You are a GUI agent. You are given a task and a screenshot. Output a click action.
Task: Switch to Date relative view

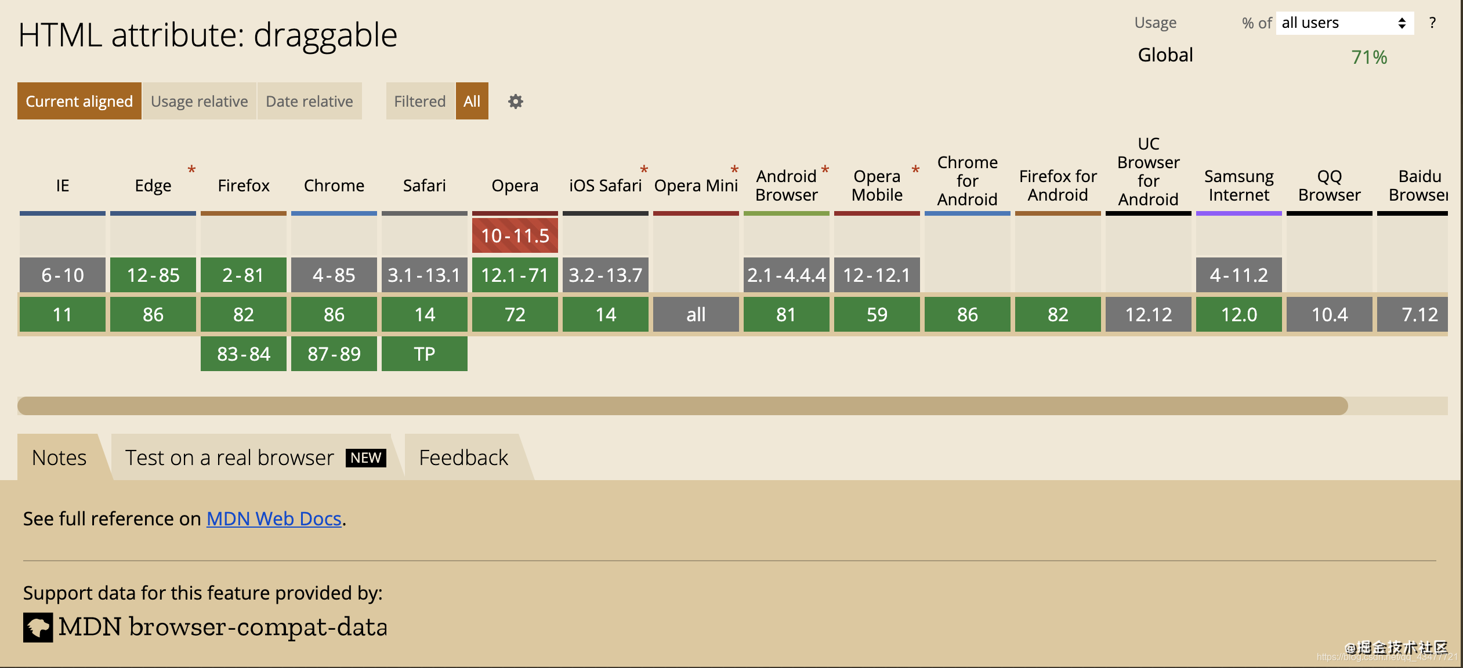[x=309, y=101]
